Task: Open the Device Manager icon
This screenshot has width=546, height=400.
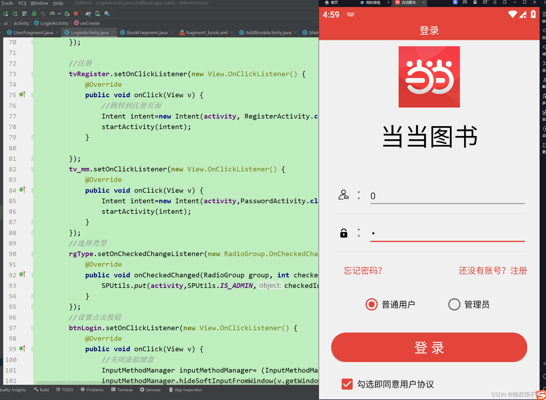Action: pos(97,13)
